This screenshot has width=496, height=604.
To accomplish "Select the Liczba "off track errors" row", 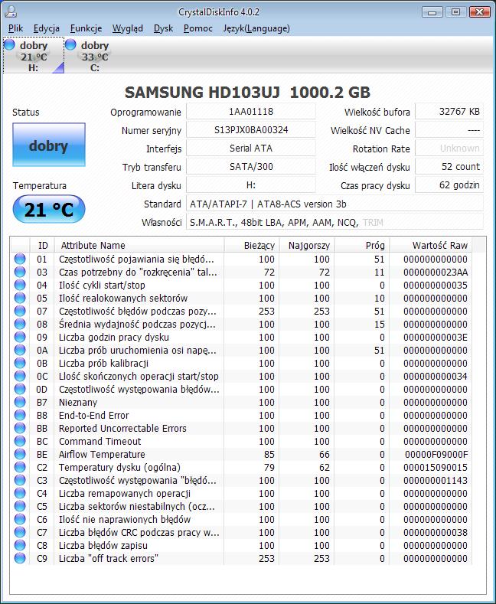I will point(241,559).
